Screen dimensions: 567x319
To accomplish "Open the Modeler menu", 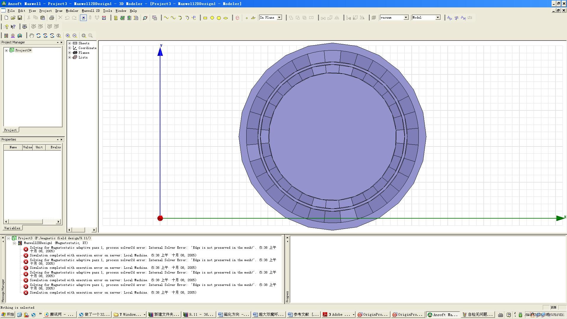I will [72, 11].
